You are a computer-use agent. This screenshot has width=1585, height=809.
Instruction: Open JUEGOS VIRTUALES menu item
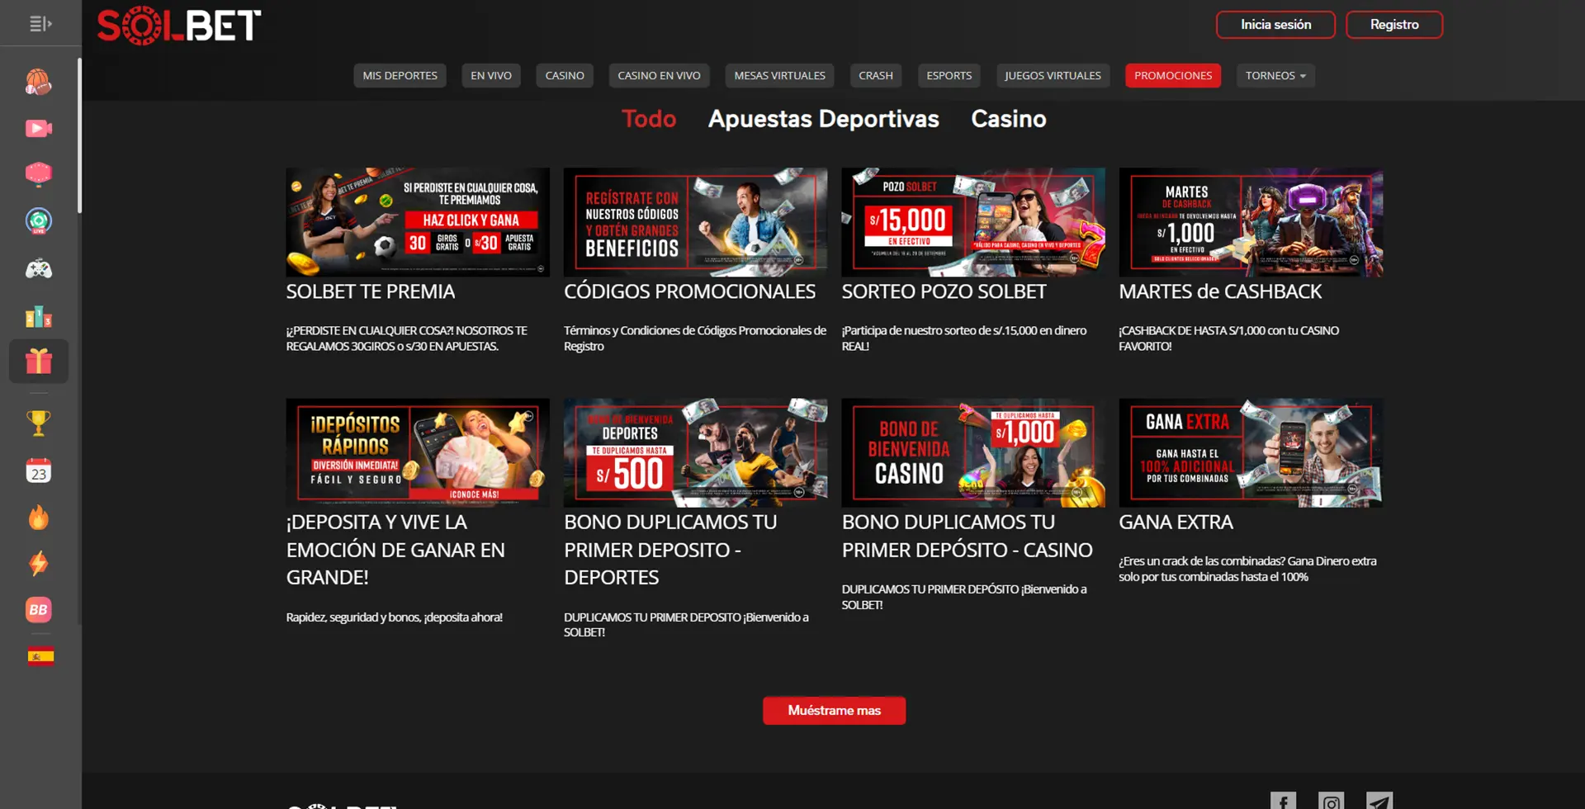[x=1053, y=75]
